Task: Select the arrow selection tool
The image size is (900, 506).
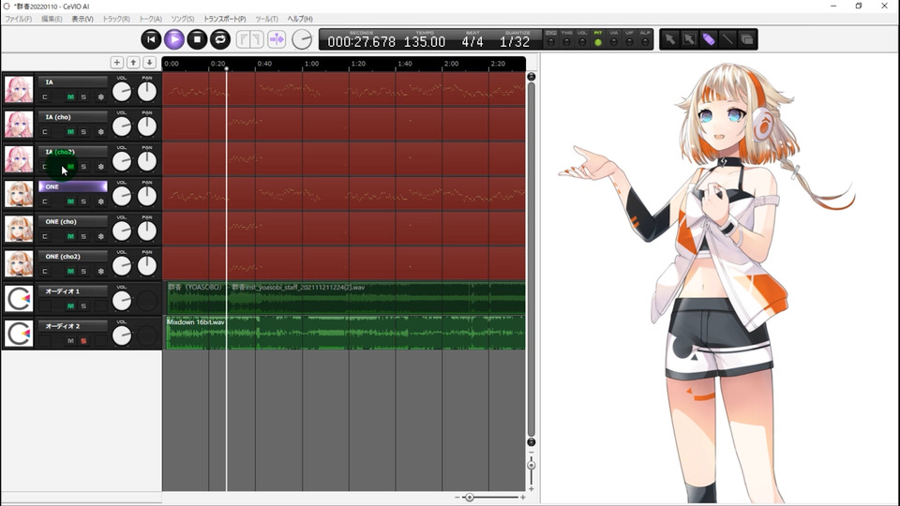Action: tap(669, 39)
